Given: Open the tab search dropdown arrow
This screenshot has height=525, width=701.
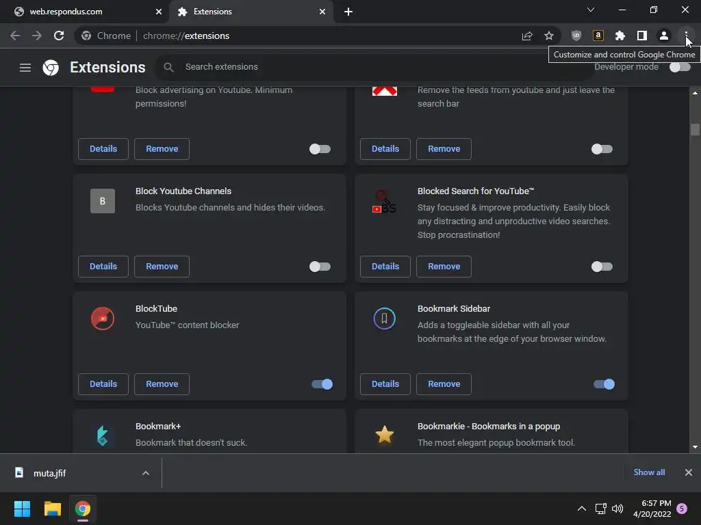Looking at the screenshot, I should point(591,10).
